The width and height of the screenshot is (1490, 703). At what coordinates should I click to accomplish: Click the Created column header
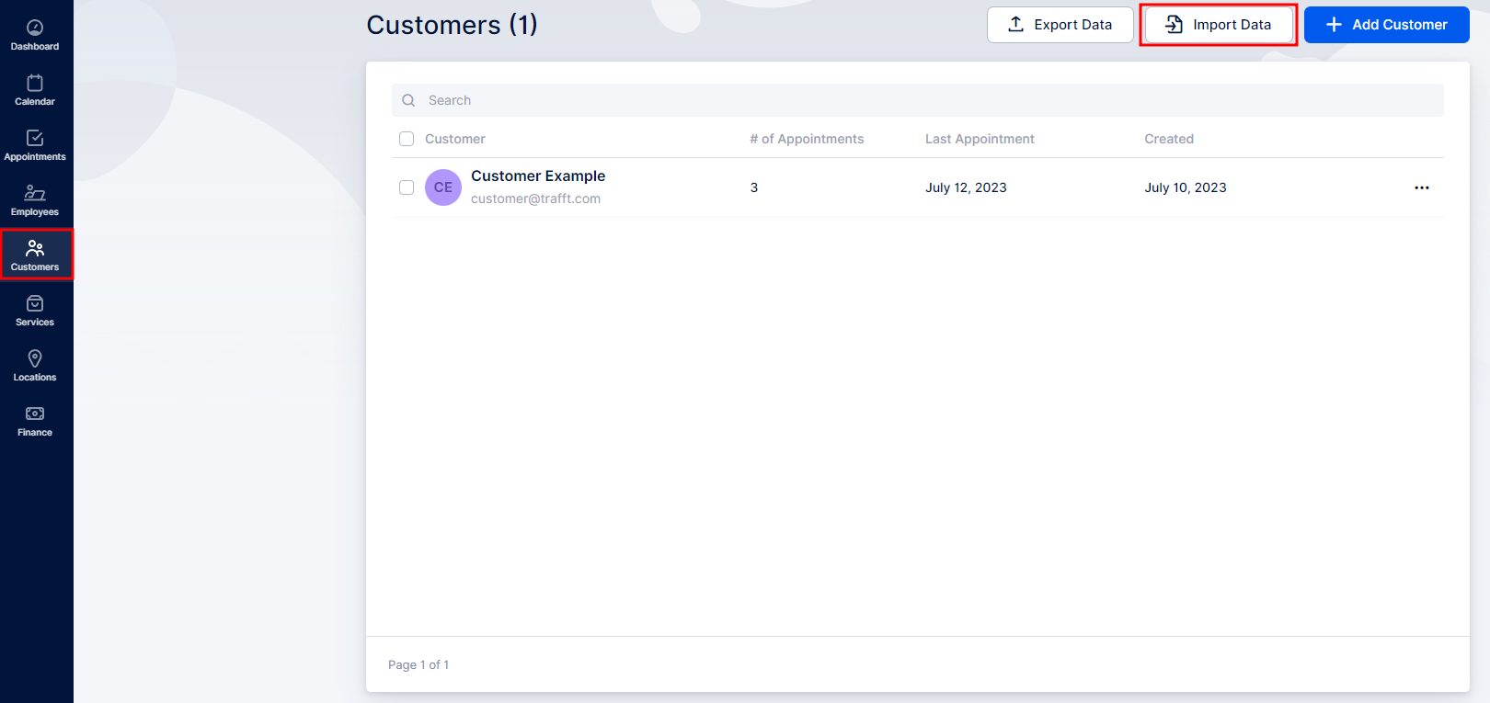pyautogui.click(x=1169, y=139)
